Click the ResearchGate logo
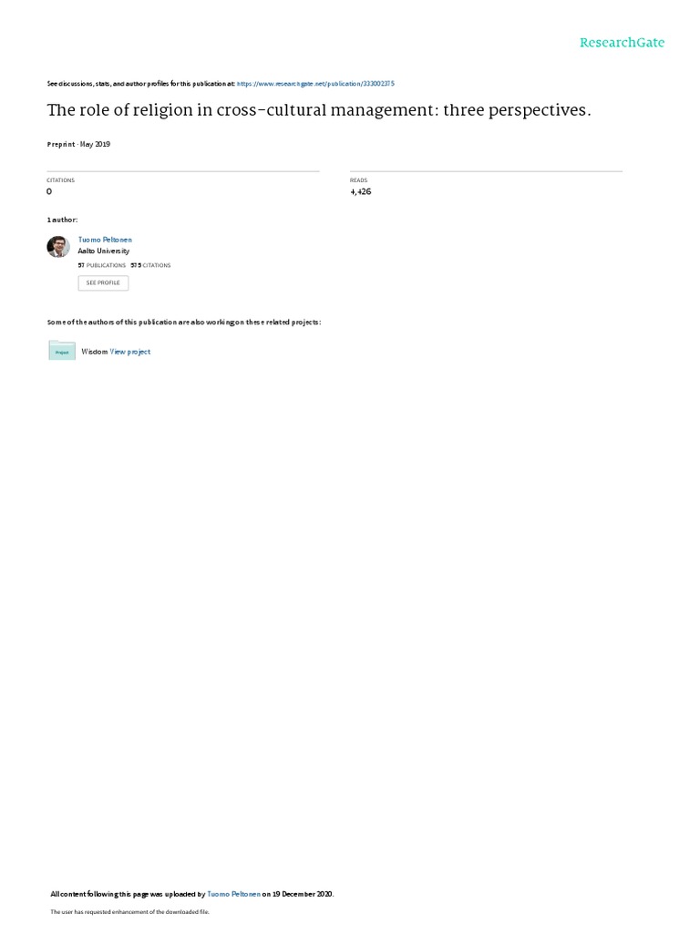Screen dimensions: 700x933 point(622,43)
